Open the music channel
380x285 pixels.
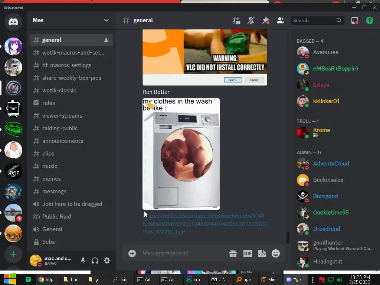(71, 166)
